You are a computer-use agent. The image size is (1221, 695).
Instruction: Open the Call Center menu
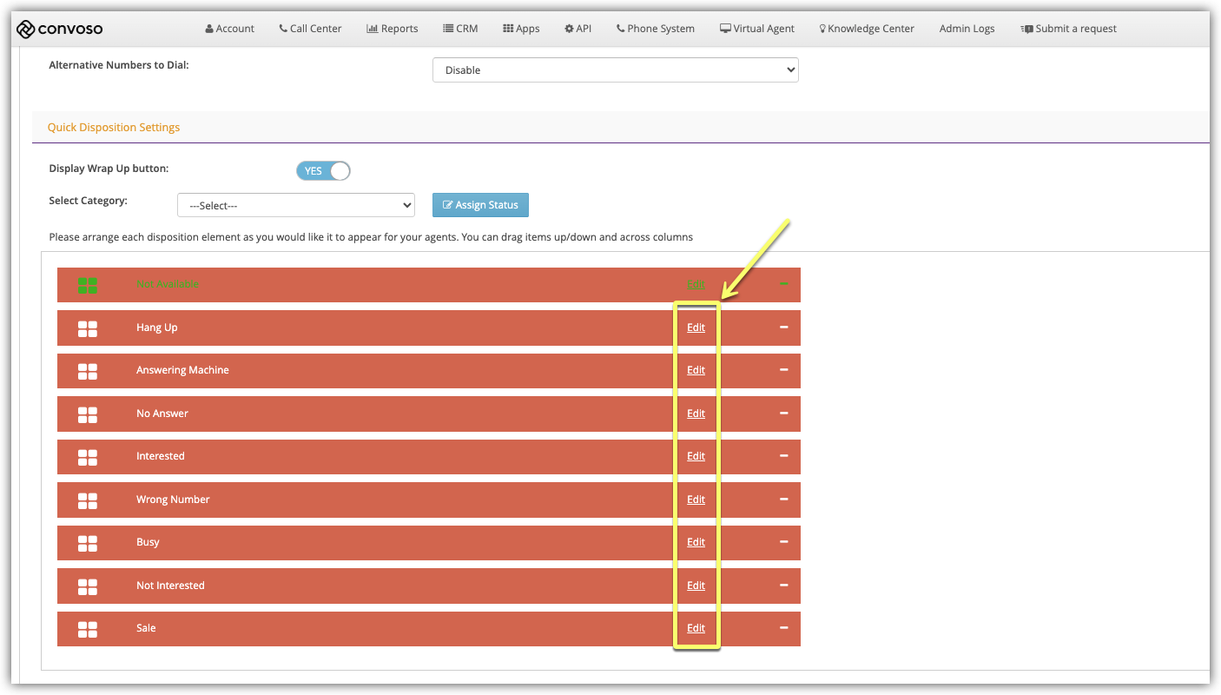click(310, 29)
